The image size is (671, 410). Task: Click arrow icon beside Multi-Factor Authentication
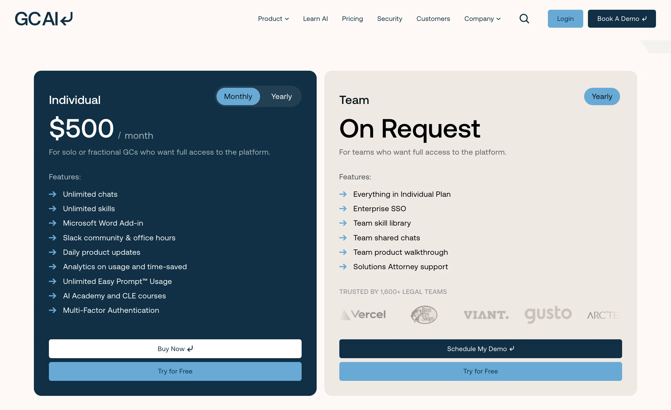click(52, 310)
